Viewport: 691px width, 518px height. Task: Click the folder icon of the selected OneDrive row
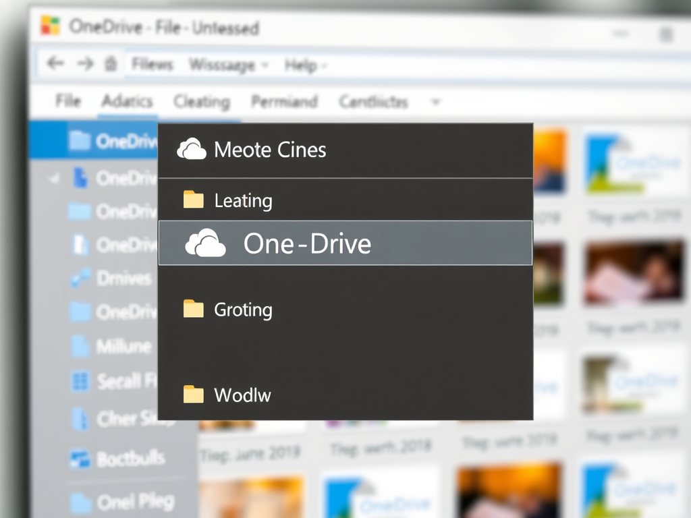point(80,141)
